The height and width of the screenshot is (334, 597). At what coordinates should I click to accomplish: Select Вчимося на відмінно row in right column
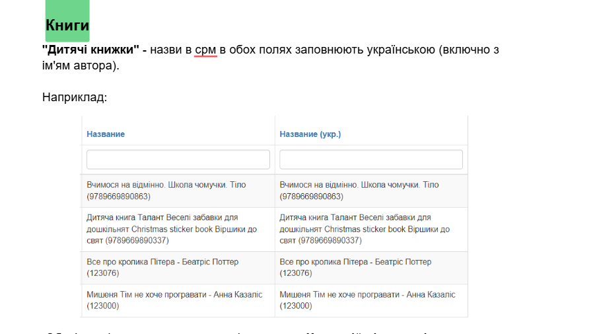point(371,190)
